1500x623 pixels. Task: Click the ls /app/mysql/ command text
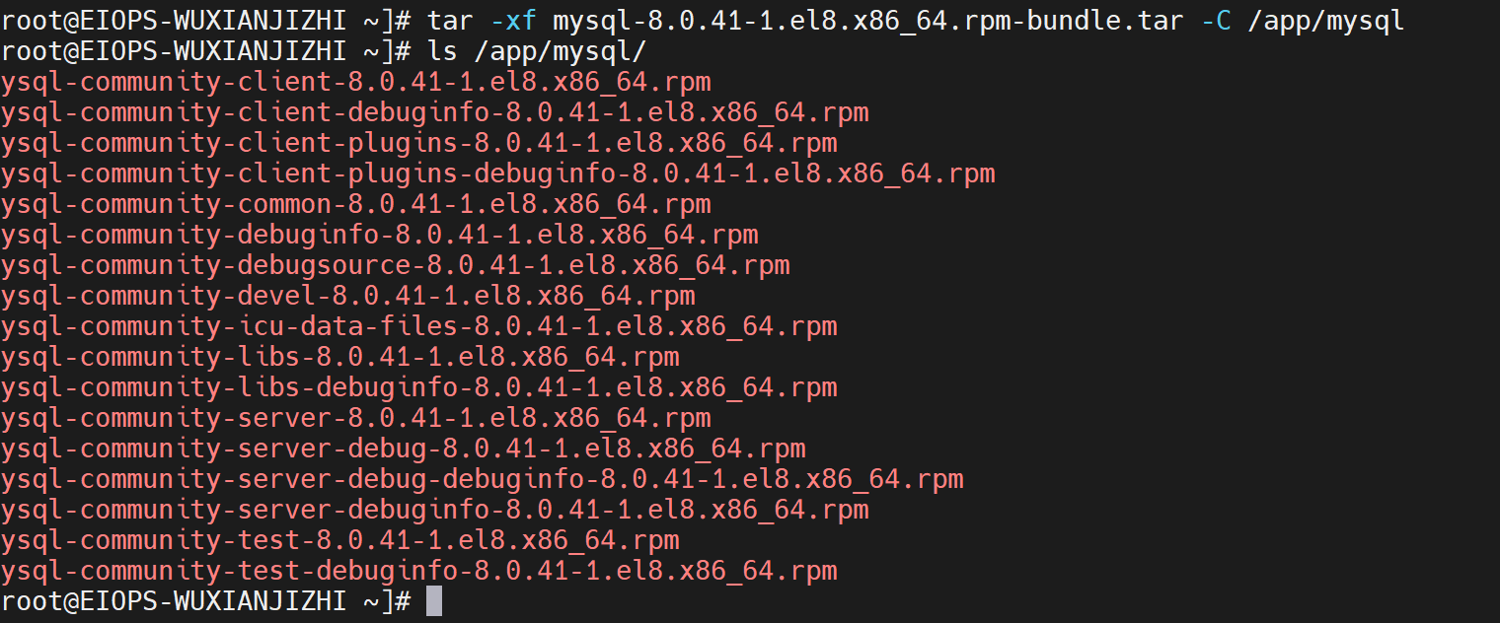(x=538, y=50)
